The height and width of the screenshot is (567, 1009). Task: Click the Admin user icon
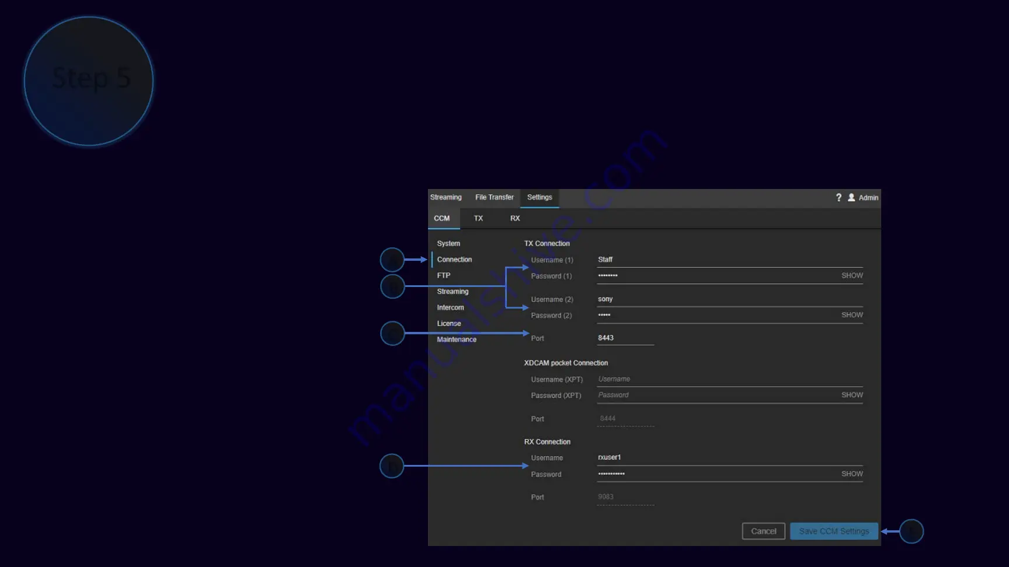coord(851,198)
